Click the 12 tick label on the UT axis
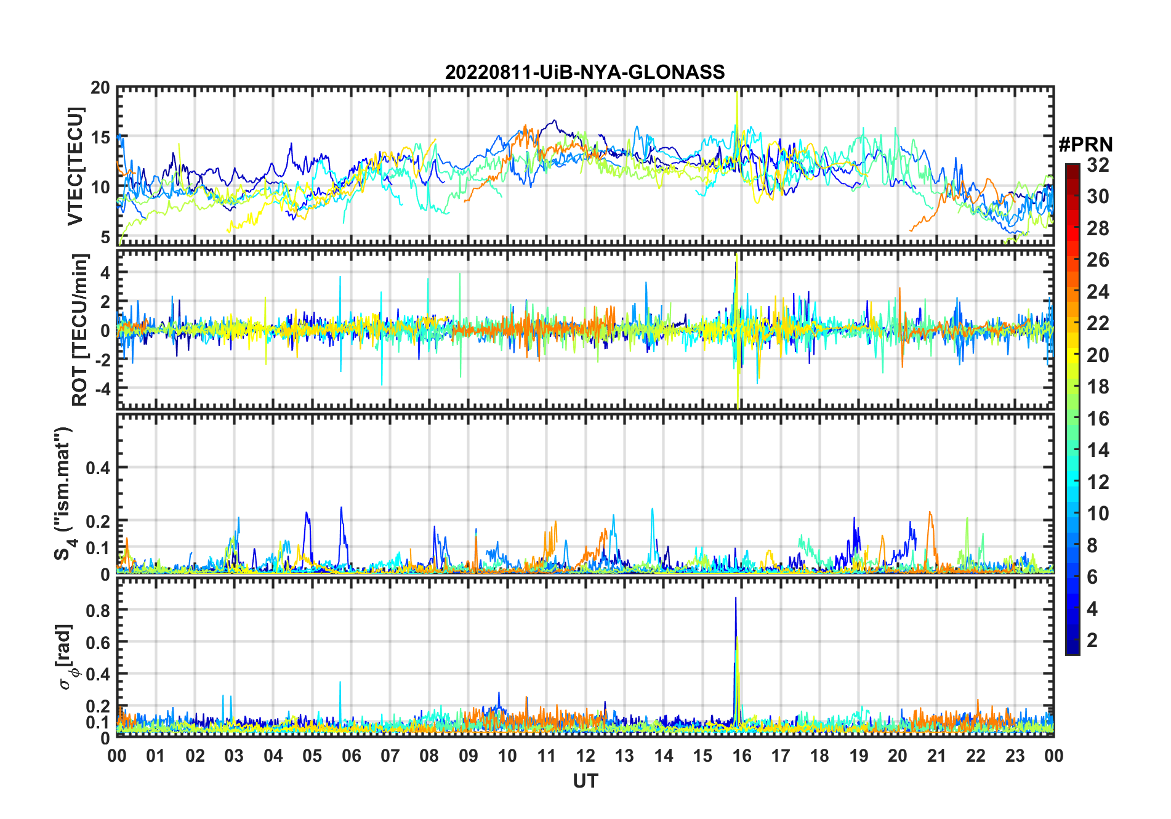This screenshot has height=819, width=1171. tap(585, 756)
